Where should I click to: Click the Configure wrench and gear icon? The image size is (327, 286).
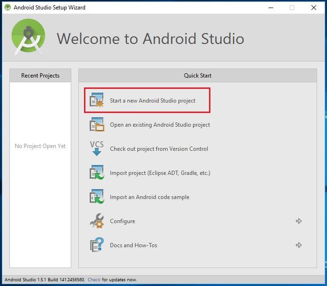97,221
